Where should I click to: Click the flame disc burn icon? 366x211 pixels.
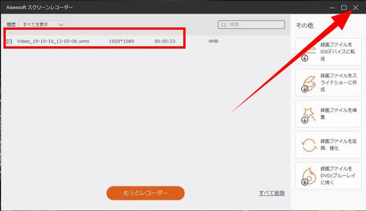coord(309,177)
